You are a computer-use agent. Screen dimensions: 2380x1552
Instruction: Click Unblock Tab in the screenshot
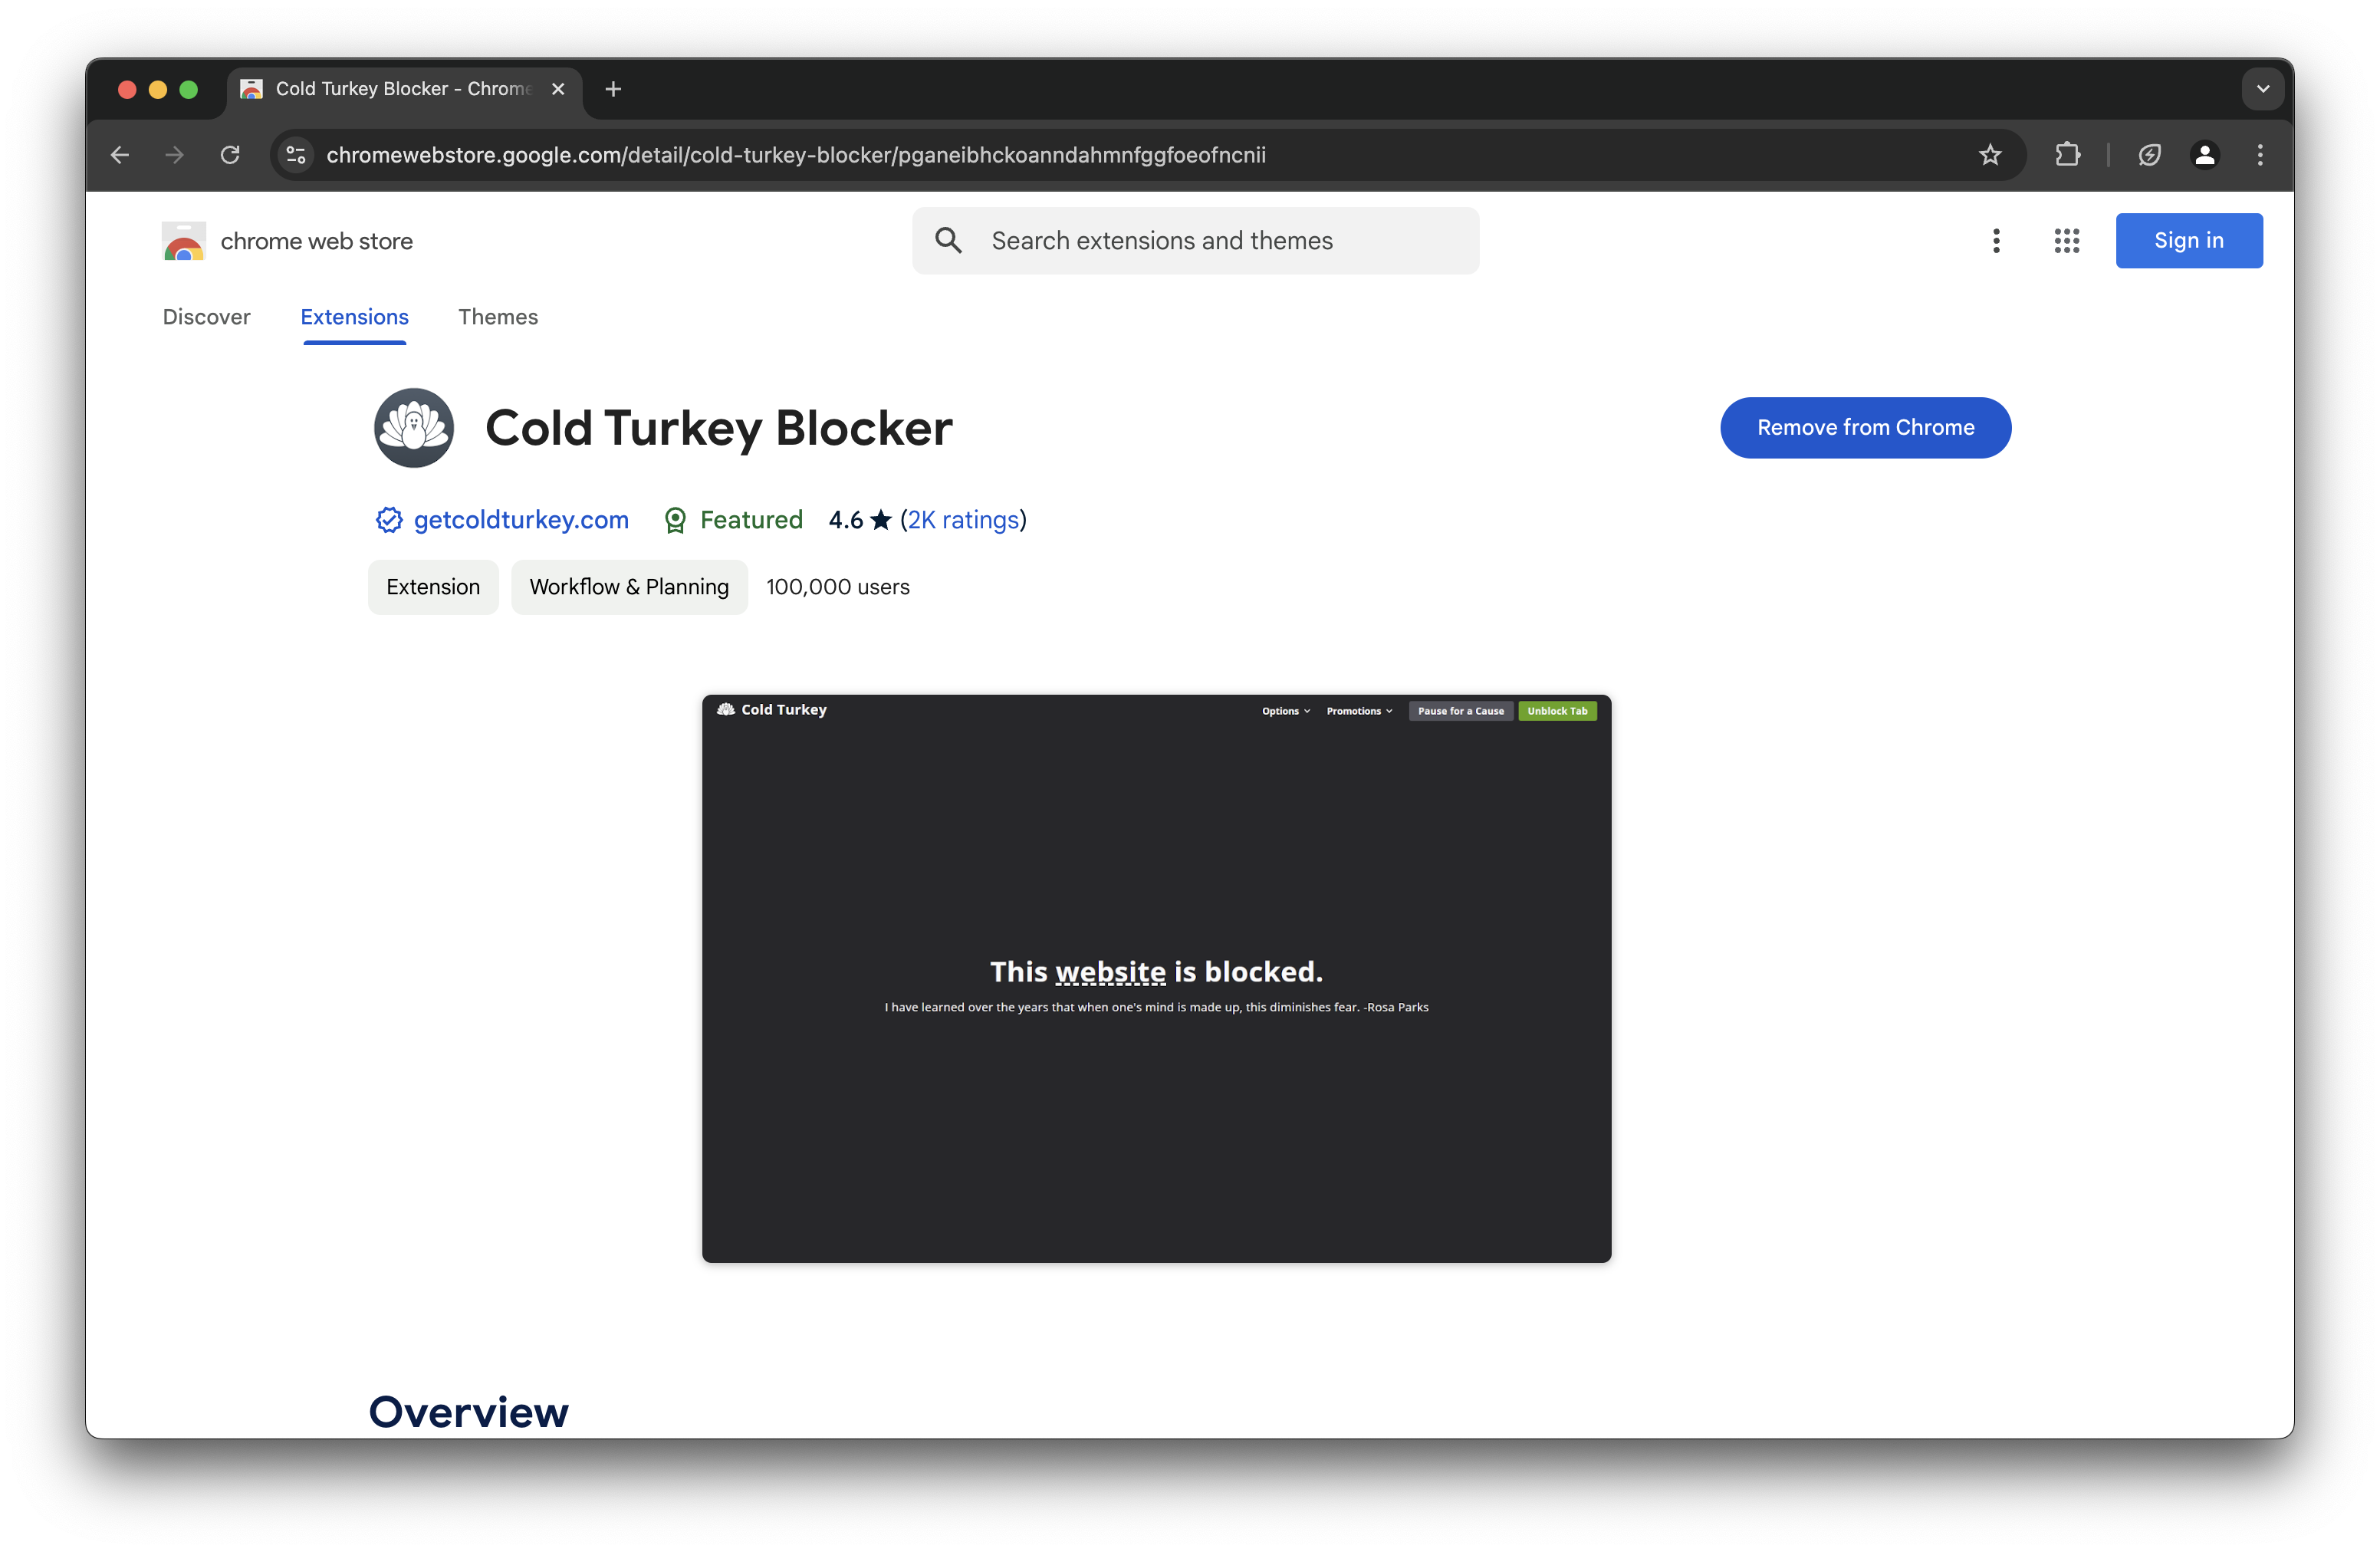1557,711
